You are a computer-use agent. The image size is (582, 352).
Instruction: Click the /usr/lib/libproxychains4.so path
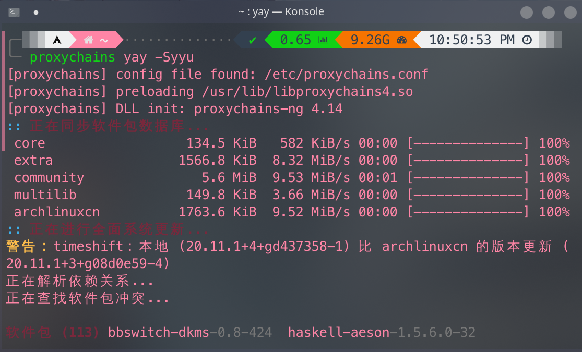[307, 92]
